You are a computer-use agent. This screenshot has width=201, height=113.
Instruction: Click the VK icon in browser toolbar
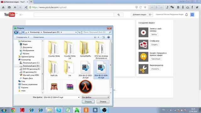[178, 7]
